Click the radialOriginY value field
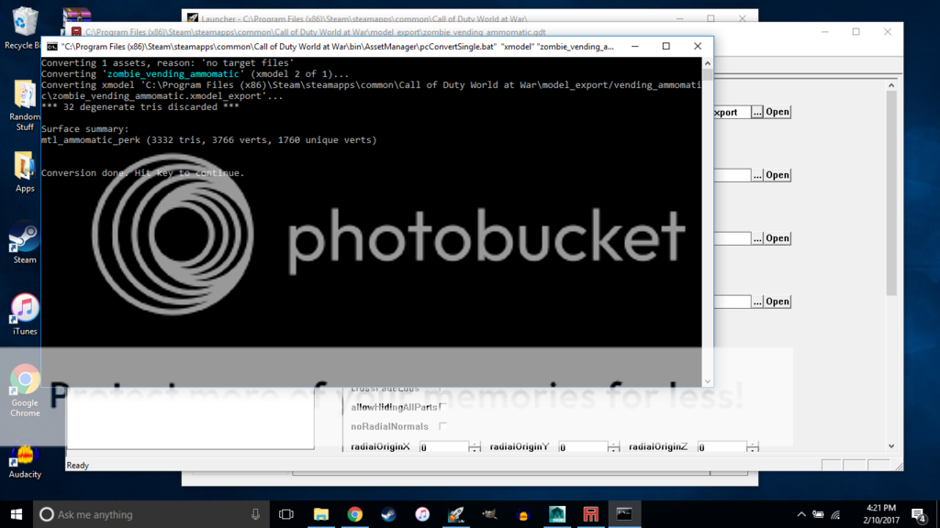The image size is (940, 528). 583,446
